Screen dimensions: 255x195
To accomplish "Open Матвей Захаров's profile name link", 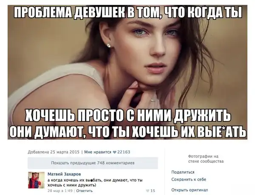I will (64, 174).
